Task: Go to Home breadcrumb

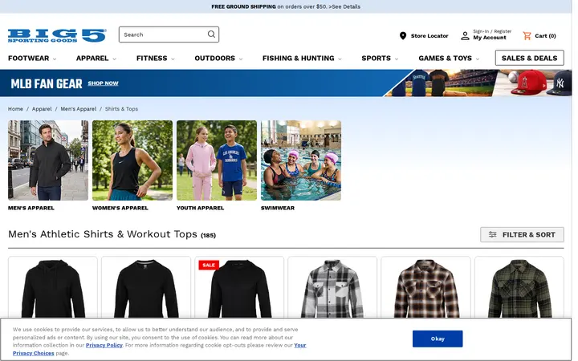Action: click(15, 108)
